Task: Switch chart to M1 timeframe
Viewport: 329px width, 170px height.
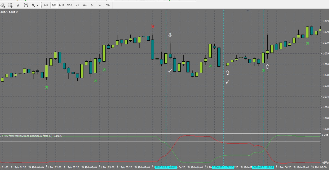Action: 46,5
